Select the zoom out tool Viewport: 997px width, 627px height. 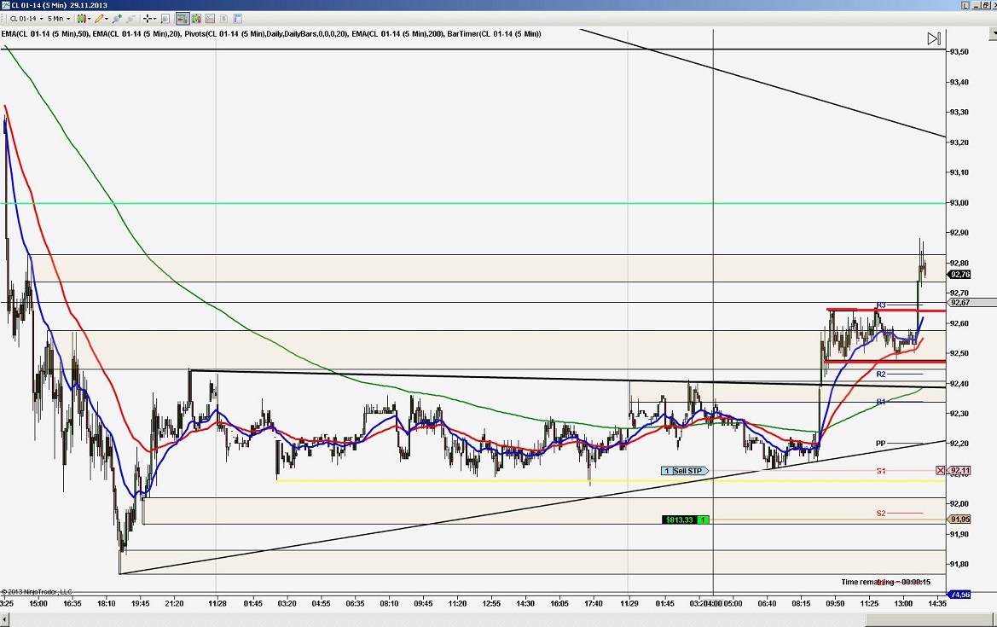(130, 18)
